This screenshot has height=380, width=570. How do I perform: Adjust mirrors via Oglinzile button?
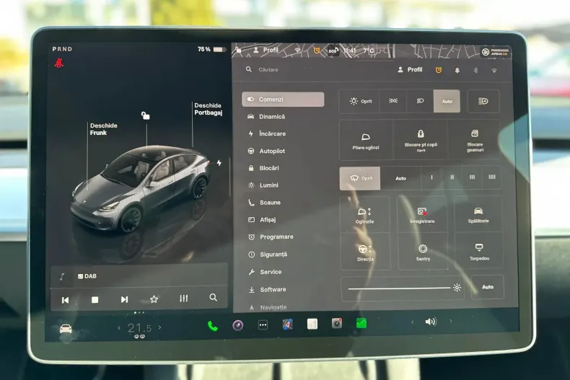click(364, 216)
